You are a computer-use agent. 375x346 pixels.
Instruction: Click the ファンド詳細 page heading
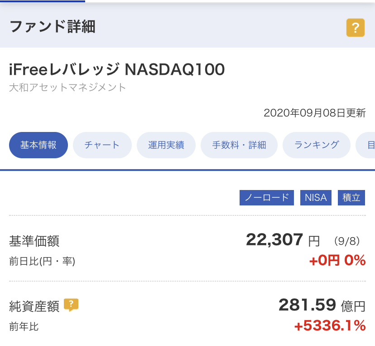tap(53, 26)
